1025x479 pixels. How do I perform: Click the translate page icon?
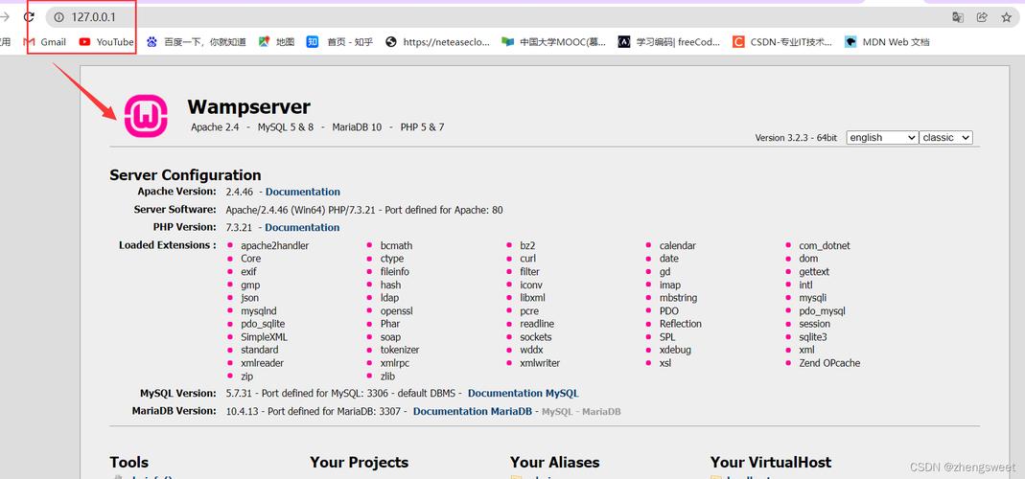click(958, 17)
